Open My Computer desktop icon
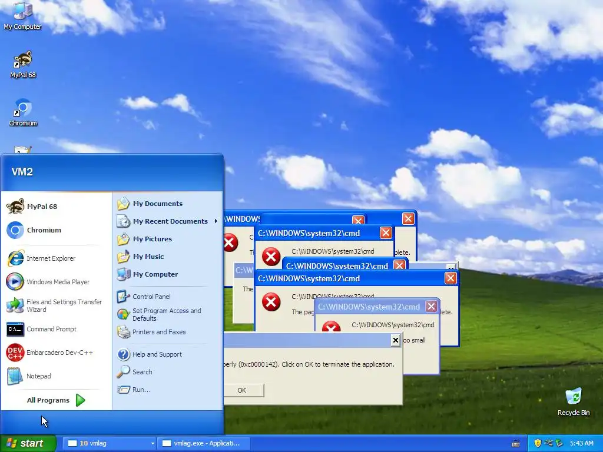The height and width of the screenshot is (452, 603). [22, 16]
